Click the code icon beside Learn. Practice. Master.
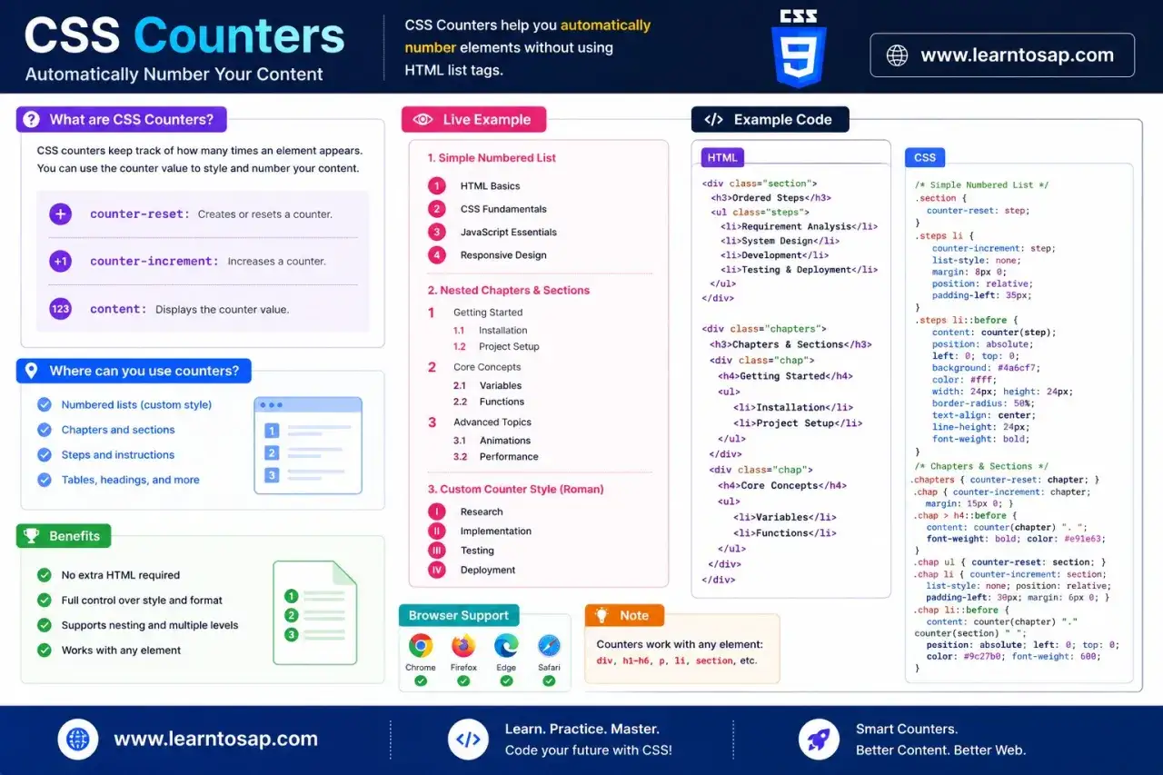The width and height of the screenshot is (1163, 775). point(468,740)
